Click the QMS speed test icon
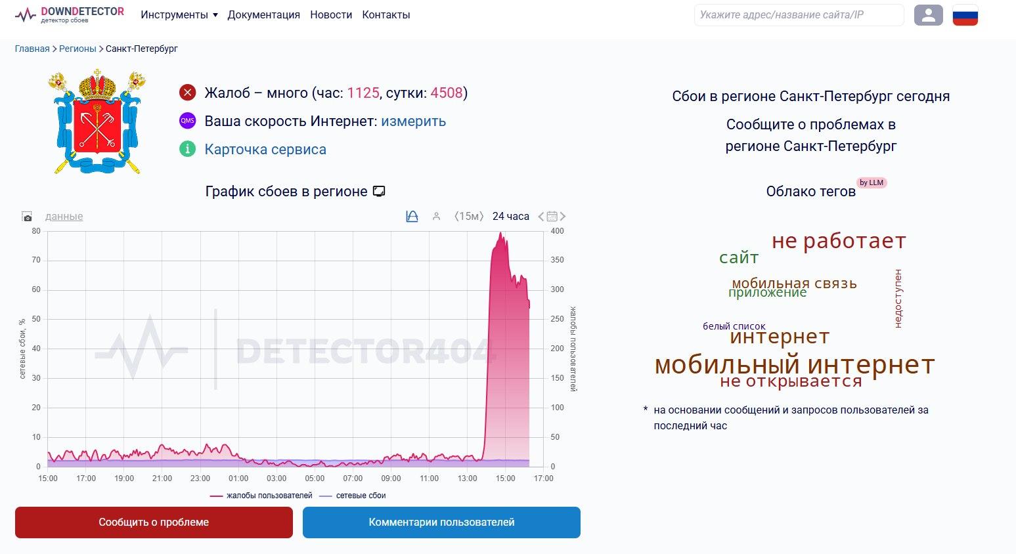1016x554 pixels. point(188,121)
